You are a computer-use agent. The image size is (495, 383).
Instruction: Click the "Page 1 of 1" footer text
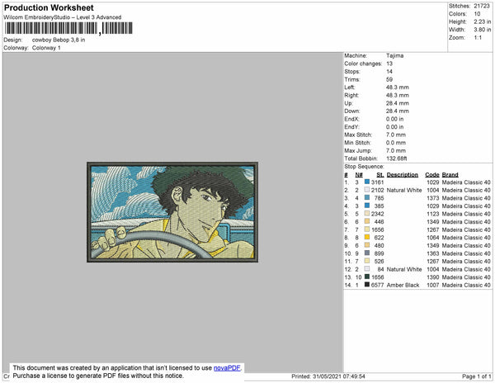pos(477,376)
